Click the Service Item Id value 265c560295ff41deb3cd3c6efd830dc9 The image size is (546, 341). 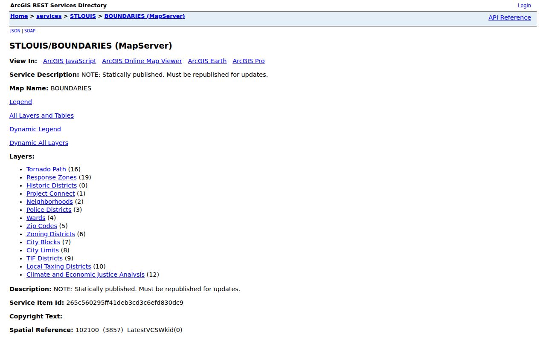pos(125,303)
